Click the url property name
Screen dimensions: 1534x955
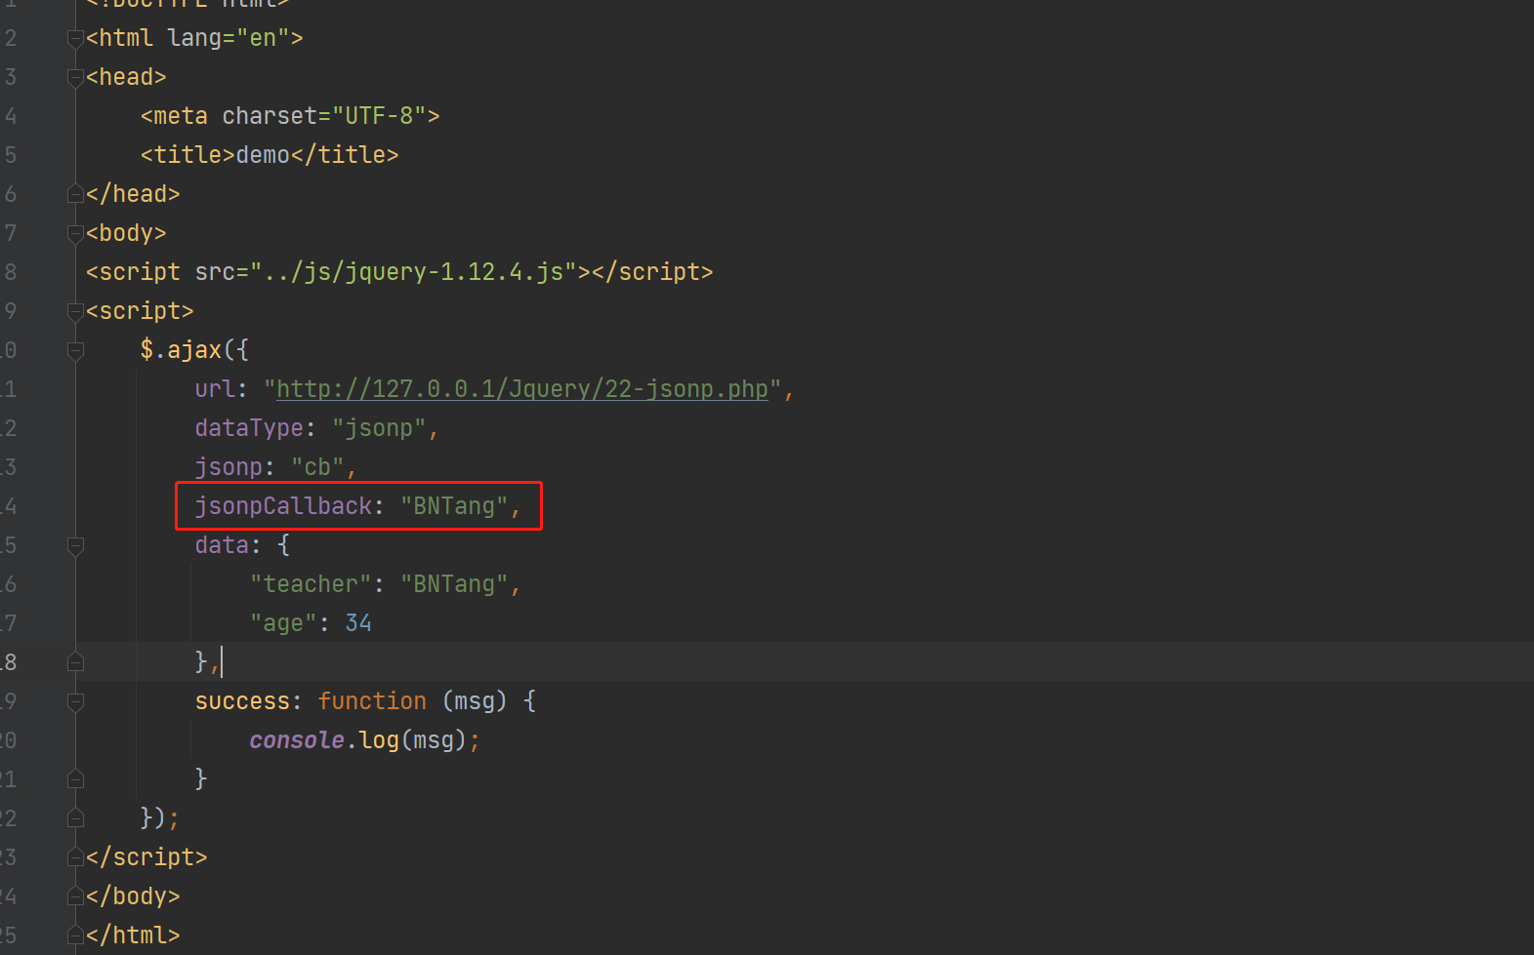click(x=215, y=389)
